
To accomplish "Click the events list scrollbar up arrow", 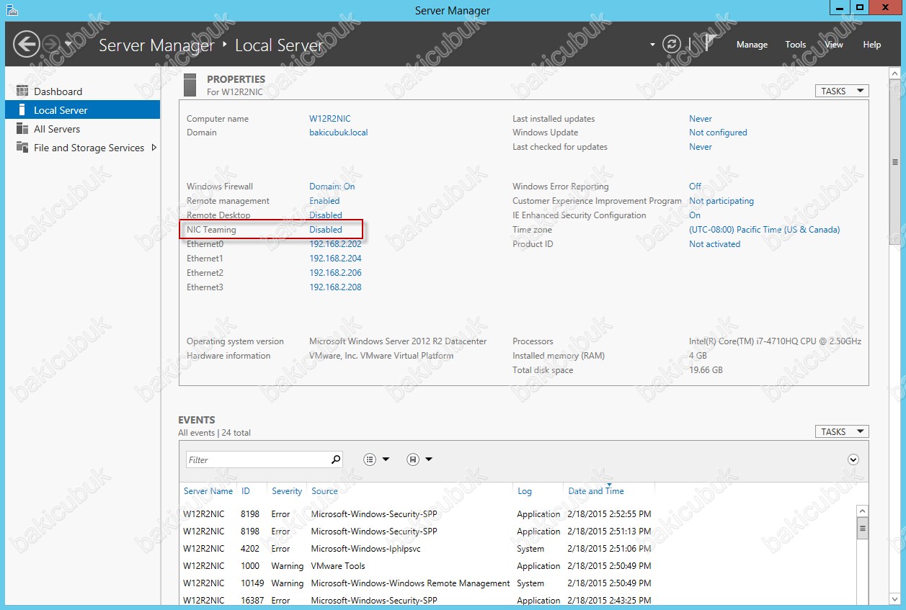I will pos(862,511).
